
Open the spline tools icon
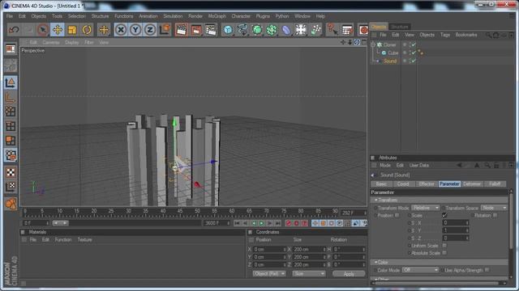click(x=242, y=30)
